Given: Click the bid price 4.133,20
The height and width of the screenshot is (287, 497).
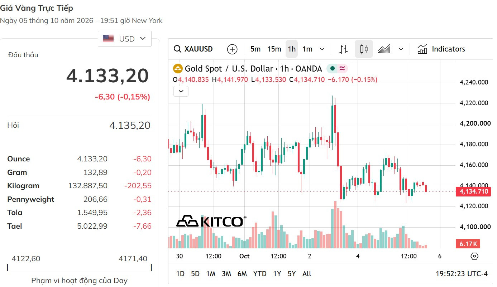Looking at the screenshot, I should 107,76.
